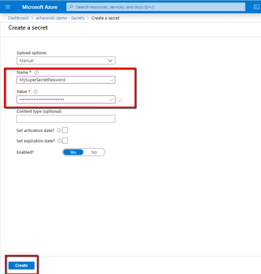Open info icon for activation date
This screenshot has height=274, width=261.
(x=59, y=130)
